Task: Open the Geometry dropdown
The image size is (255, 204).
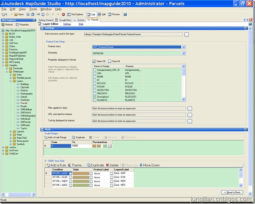Action: [183, 53]
